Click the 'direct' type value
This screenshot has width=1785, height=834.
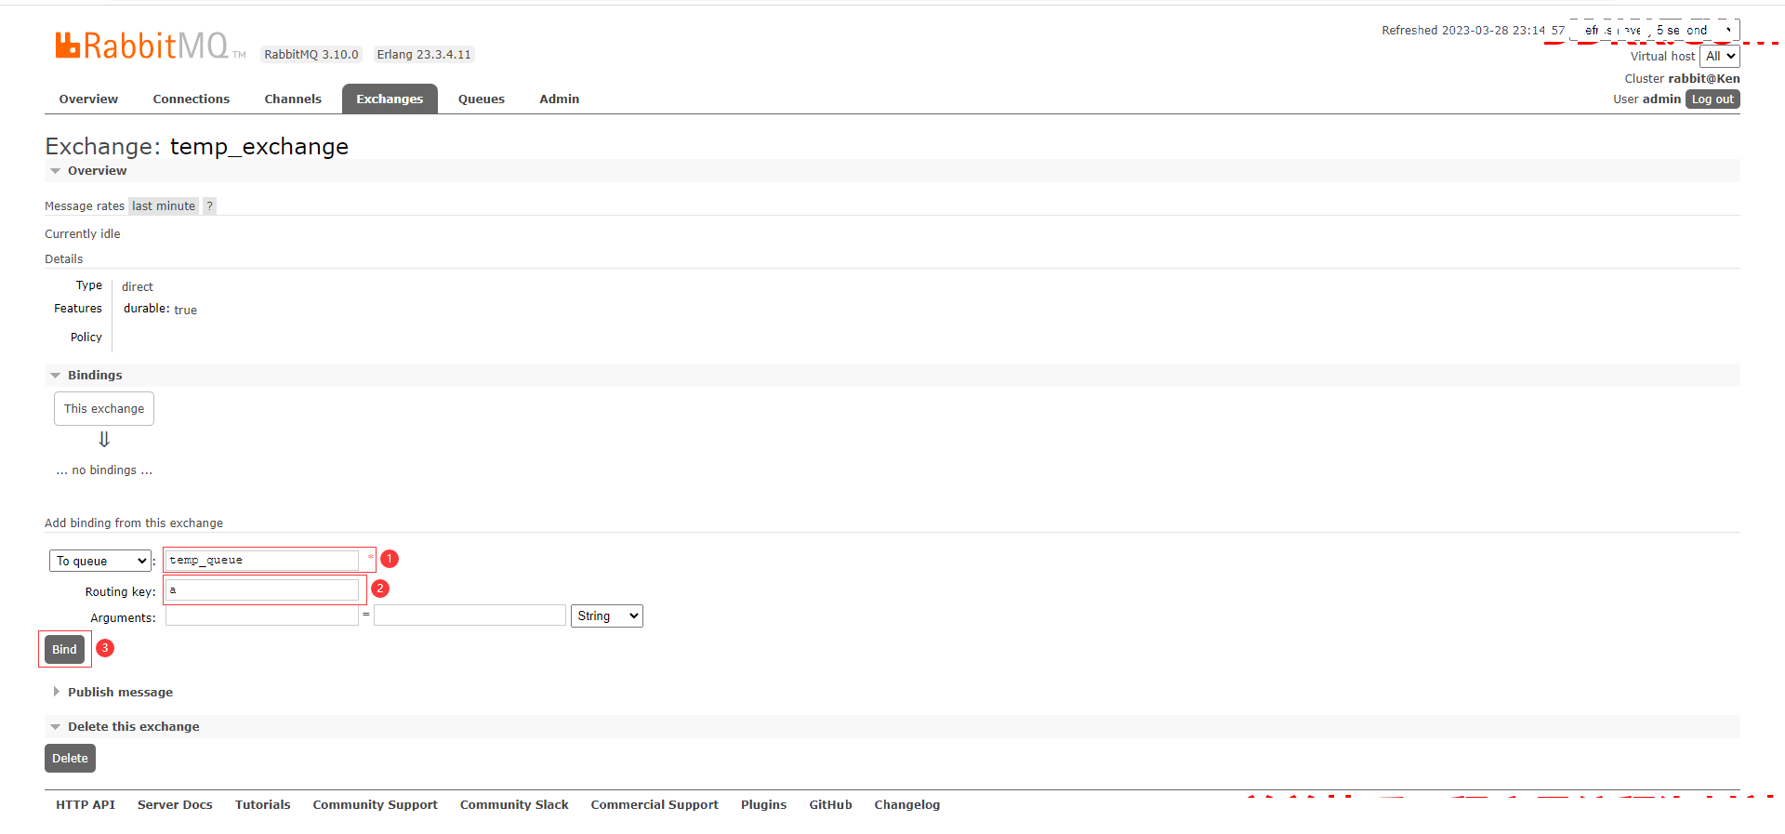(138, 286)
